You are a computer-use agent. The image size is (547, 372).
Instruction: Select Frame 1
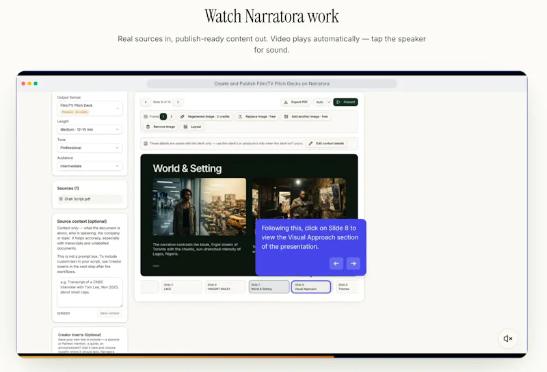pyautogui.click(x=163, y=116)
